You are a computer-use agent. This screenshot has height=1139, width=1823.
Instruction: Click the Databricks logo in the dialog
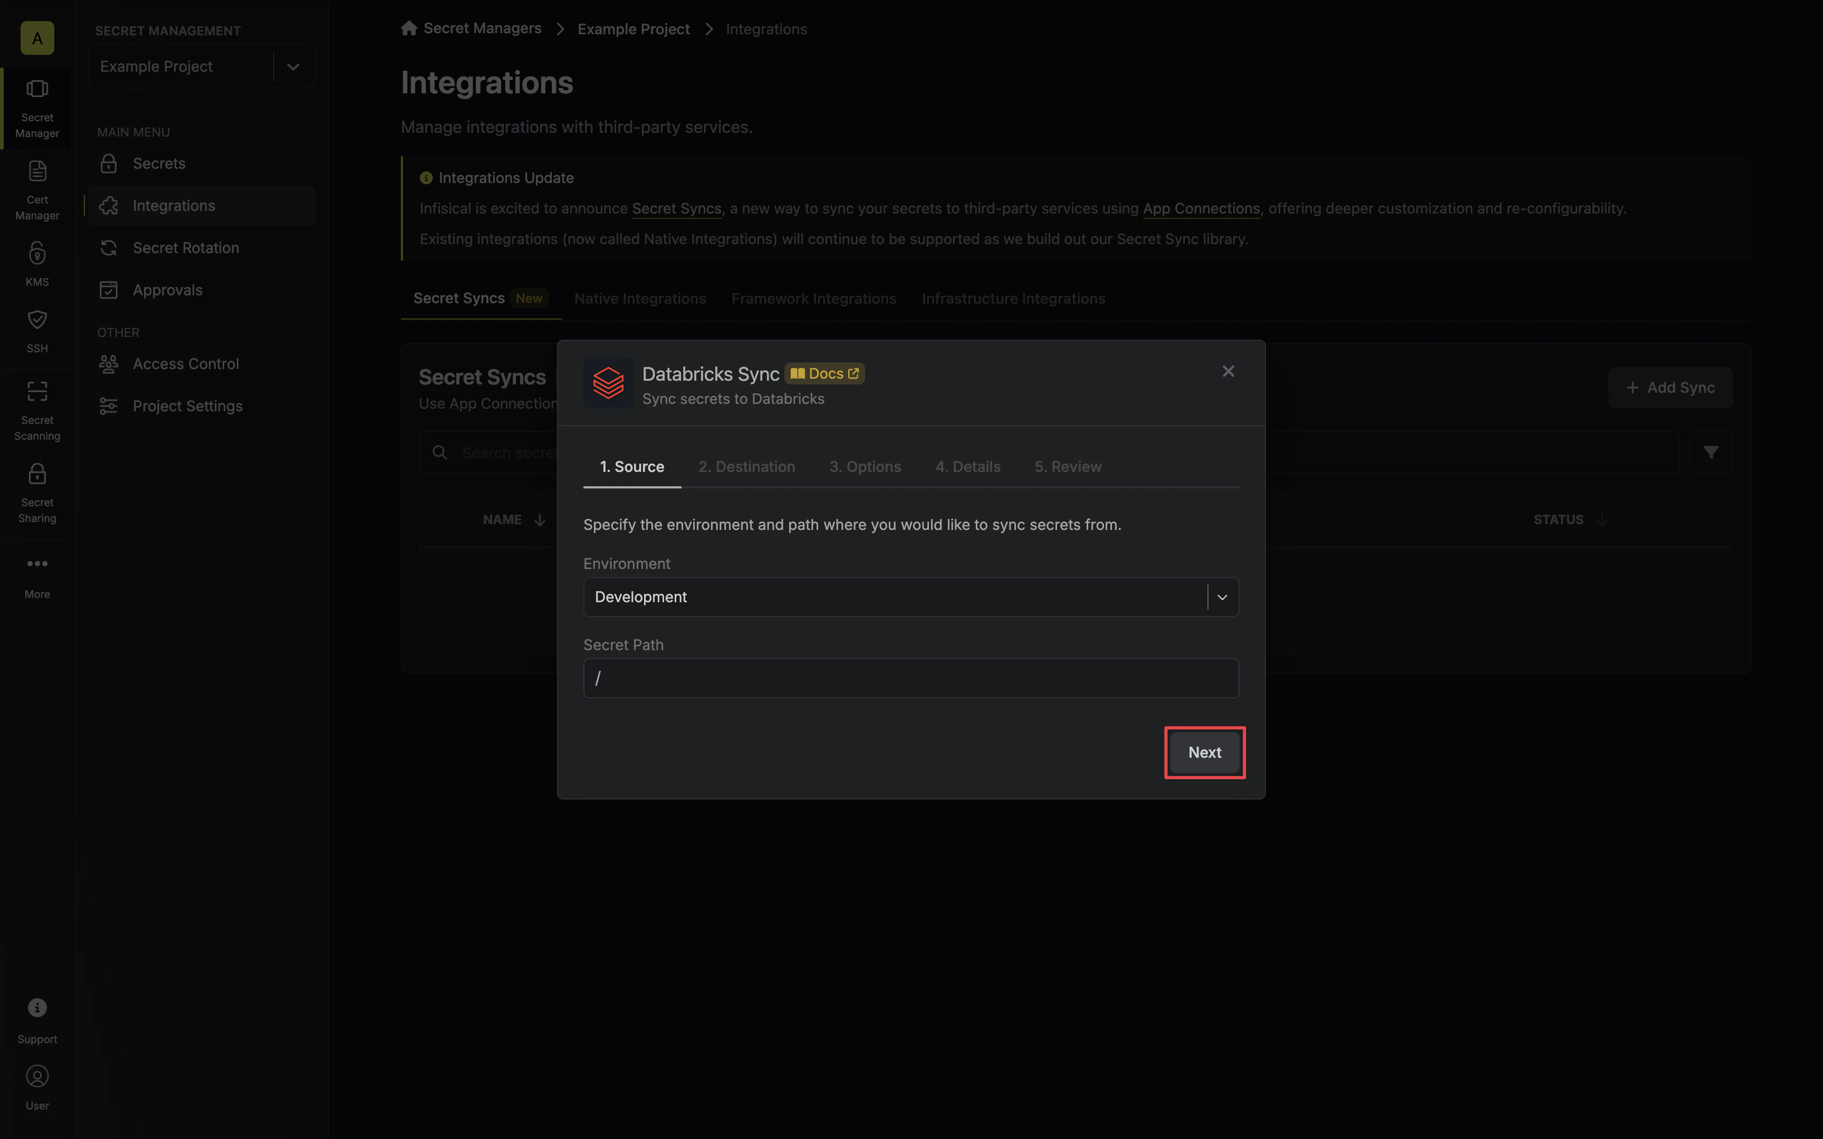(x=608, y=383)
